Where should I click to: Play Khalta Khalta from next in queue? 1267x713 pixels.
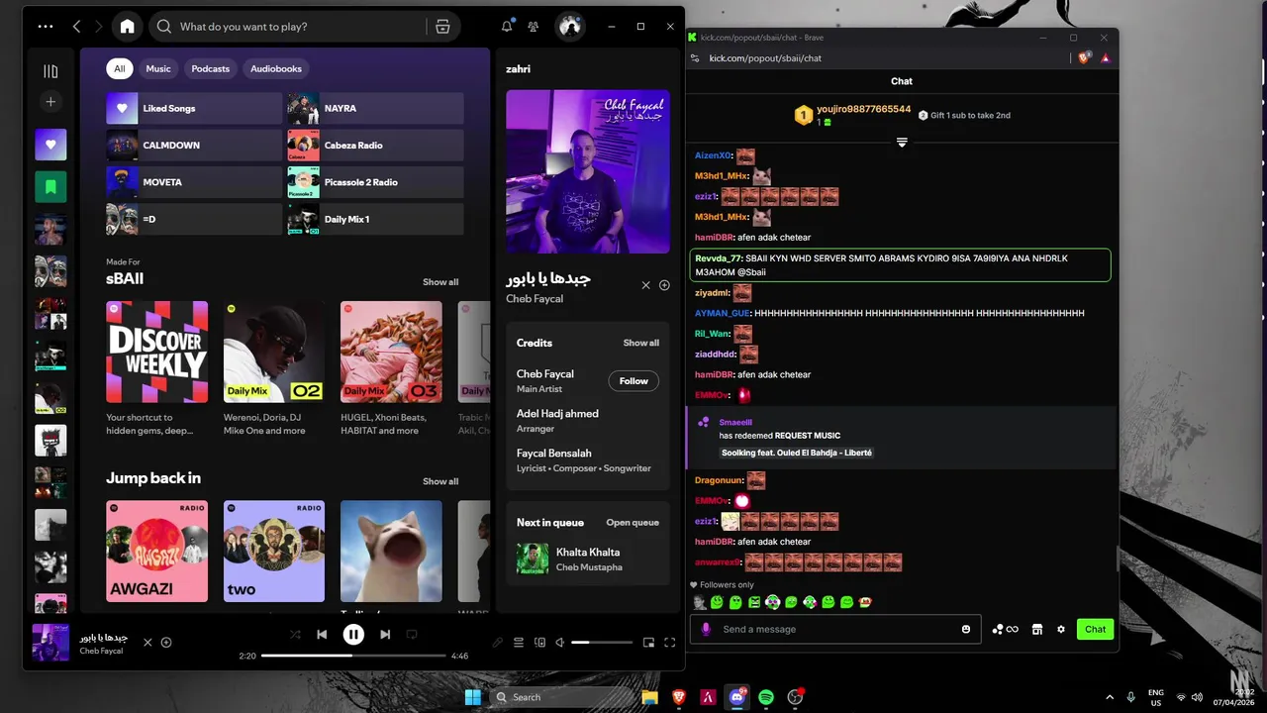(588, 559)
